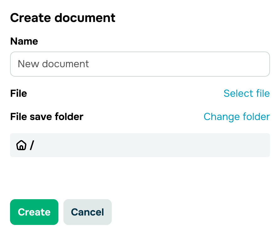
Task: Click Cancel to abort document creation
Action: tap(88, 212)
